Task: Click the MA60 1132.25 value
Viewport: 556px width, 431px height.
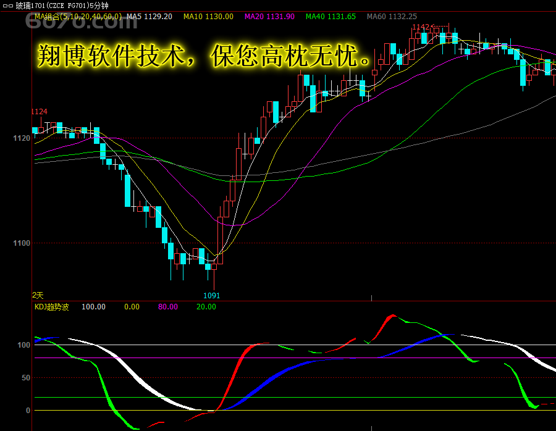Action: click(392, 17)
